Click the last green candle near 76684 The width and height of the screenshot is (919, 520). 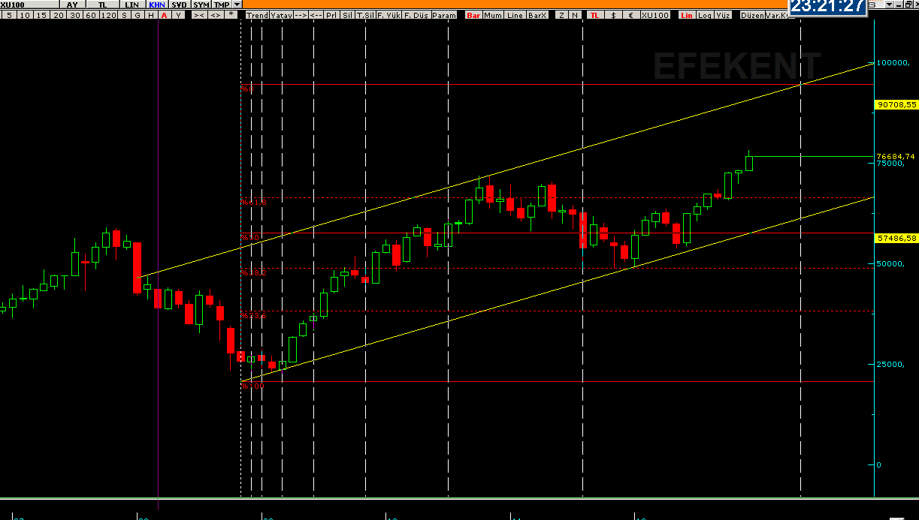748,163
